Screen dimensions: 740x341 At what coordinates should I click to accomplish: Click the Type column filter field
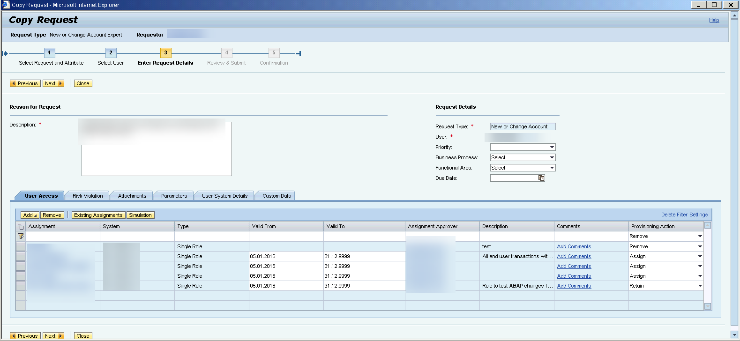click(x=212, y=236)
